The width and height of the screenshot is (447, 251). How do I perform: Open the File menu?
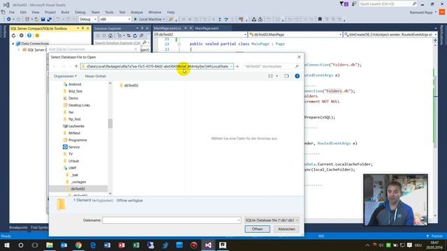(x=12, y=13)
